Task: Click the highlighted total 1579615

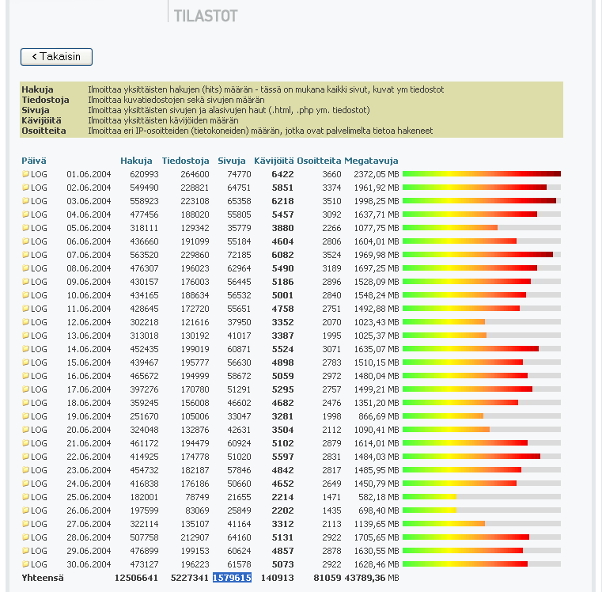Action: (232, 578)
